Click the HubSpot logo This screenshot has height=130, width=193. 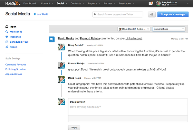[x=13, y=3]
